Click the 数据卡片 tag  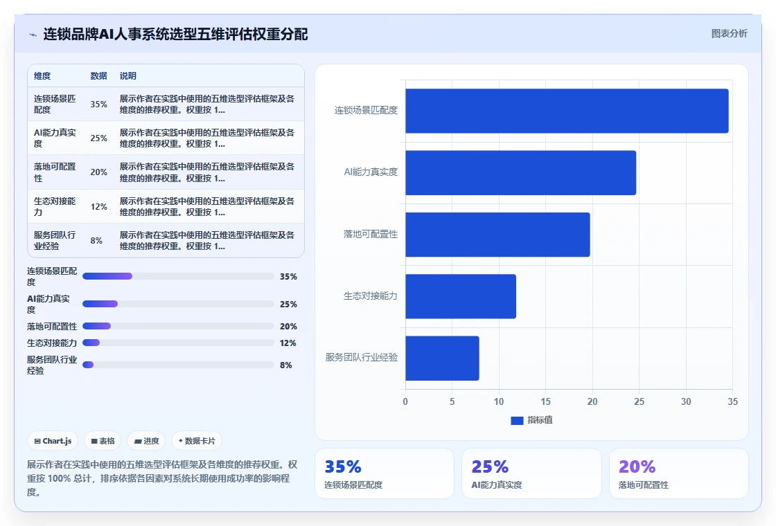tap(197, 441)
